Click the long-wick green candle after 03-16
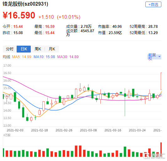Image resolution: width=167 pixels, height=161 pixels. pos(125,102)
